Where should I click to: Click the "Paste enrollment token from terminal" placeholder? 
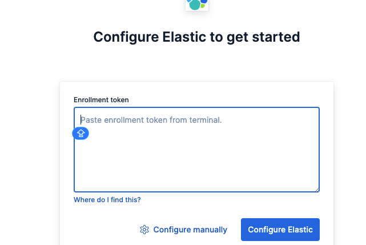[x=151, y=120]
